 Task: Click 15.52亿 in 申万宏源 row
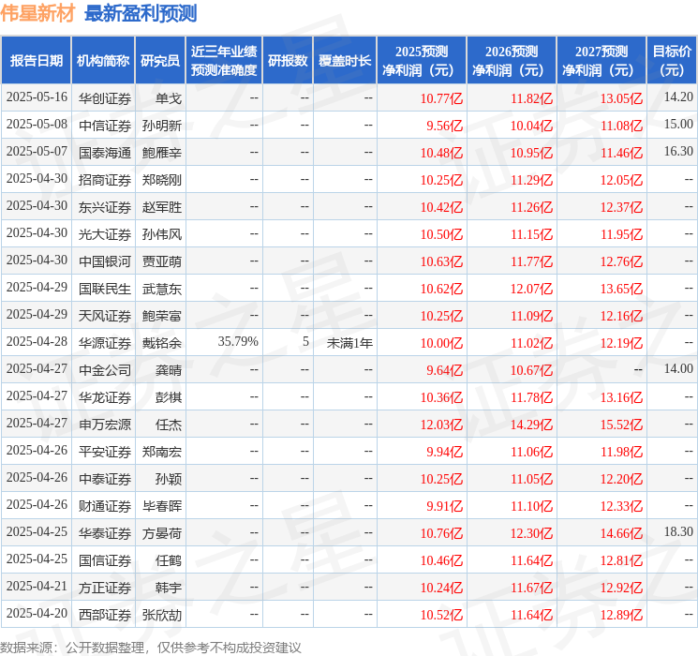pyautogui.click(x=621, y=425)
